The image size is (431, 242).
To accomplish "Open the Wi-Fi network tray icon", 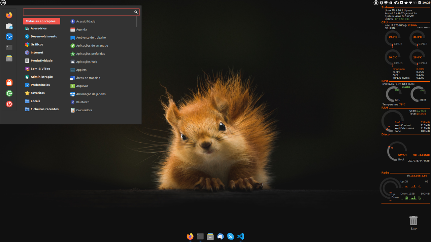I will pos(410,3).
